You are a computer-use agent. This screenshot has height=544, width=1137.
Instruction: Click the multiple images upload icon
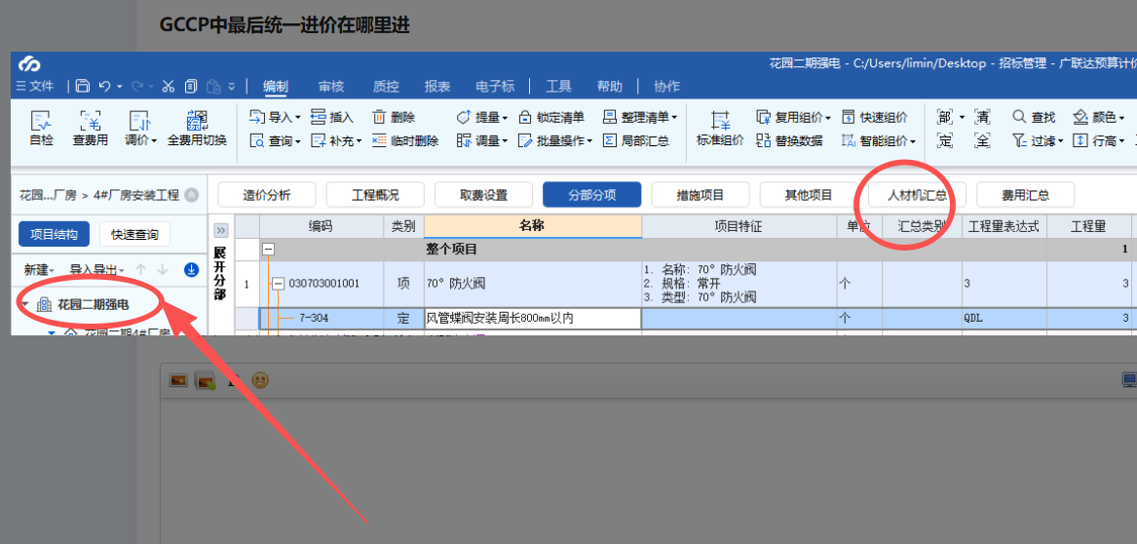tap(206, 380)
